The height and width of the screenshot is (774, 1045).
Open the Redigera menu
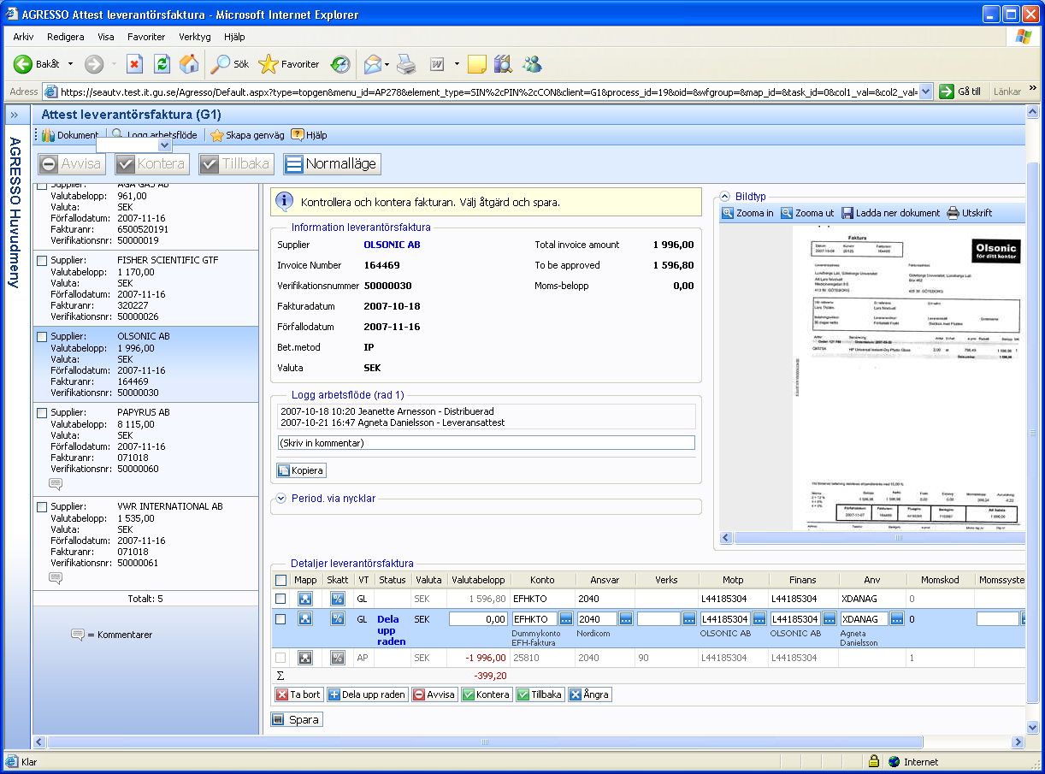point(66,37)
